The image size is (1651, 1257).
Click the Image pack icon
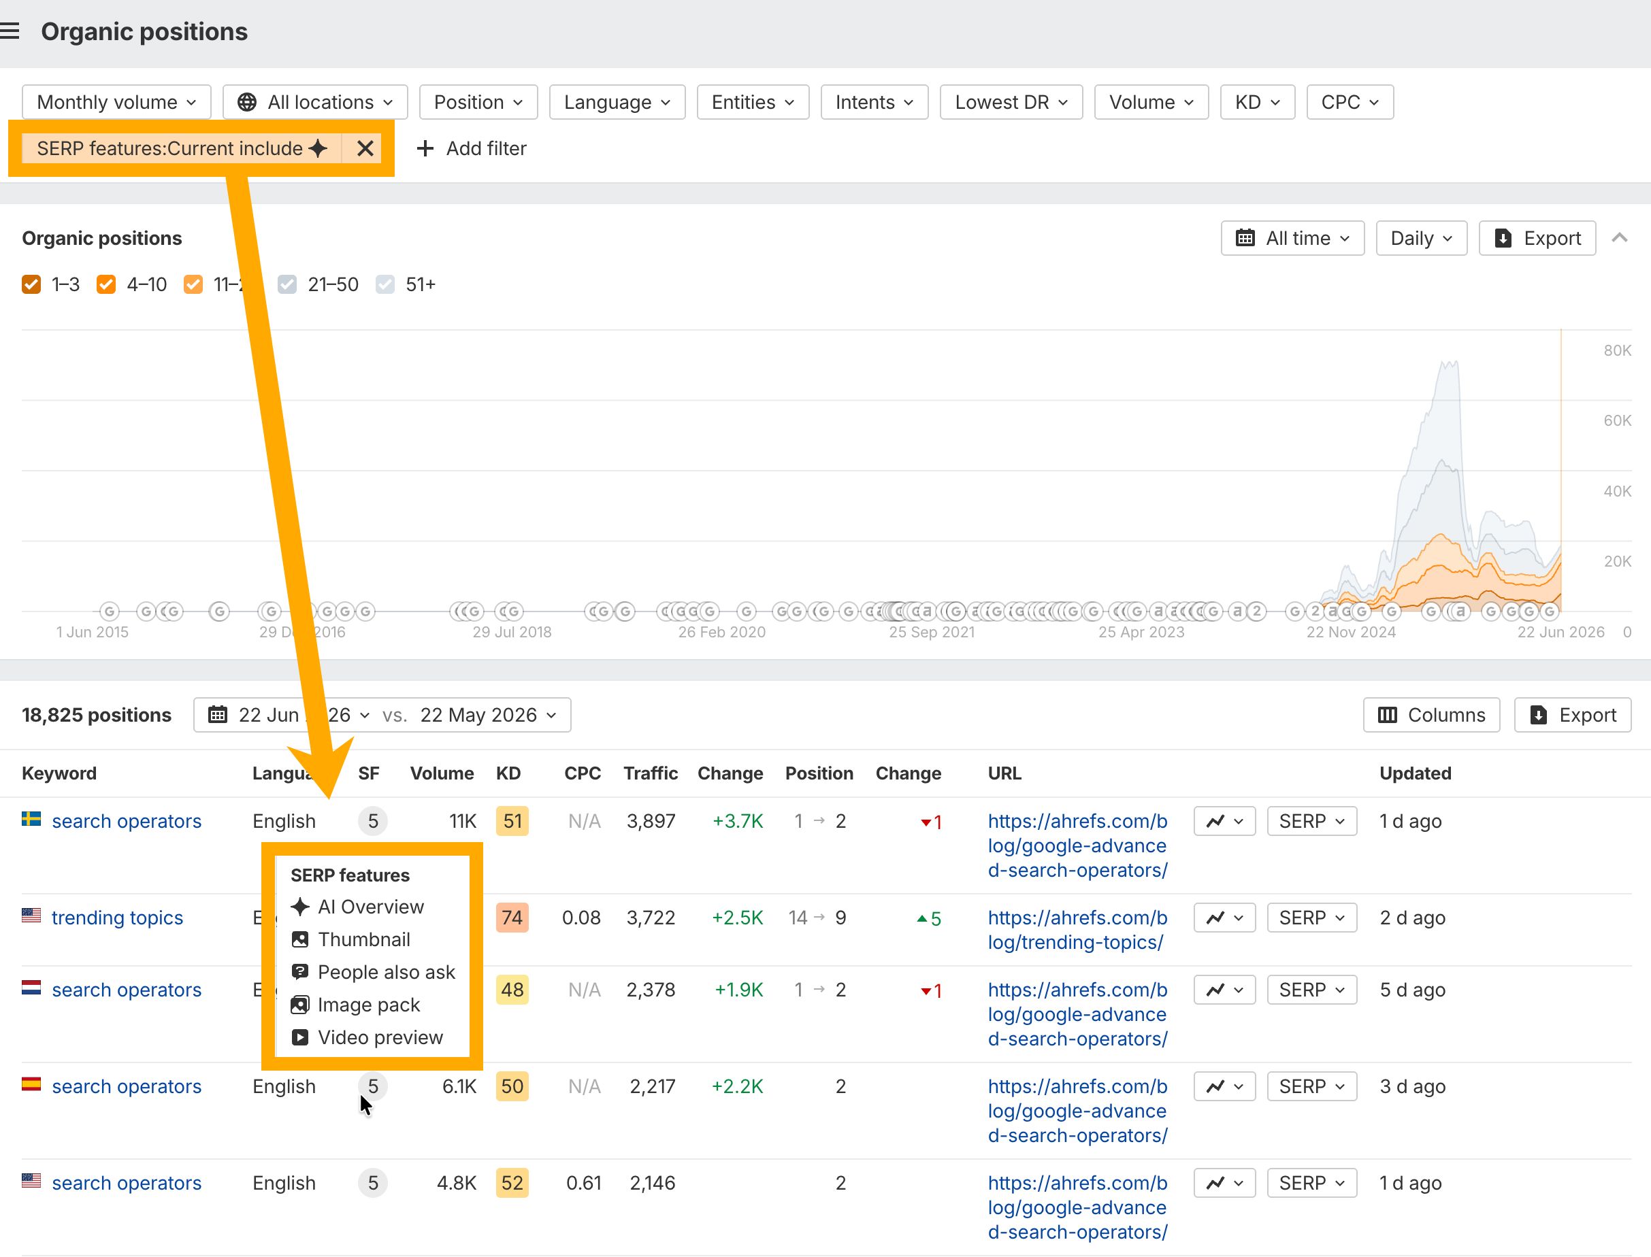(x=300, y=1005)
